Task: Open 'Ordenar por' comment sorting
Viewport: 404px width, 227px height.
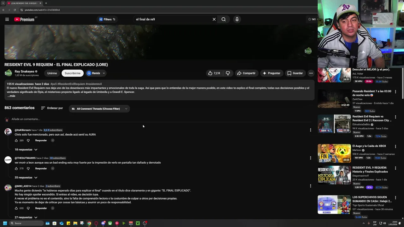Action: click(52, 108)
